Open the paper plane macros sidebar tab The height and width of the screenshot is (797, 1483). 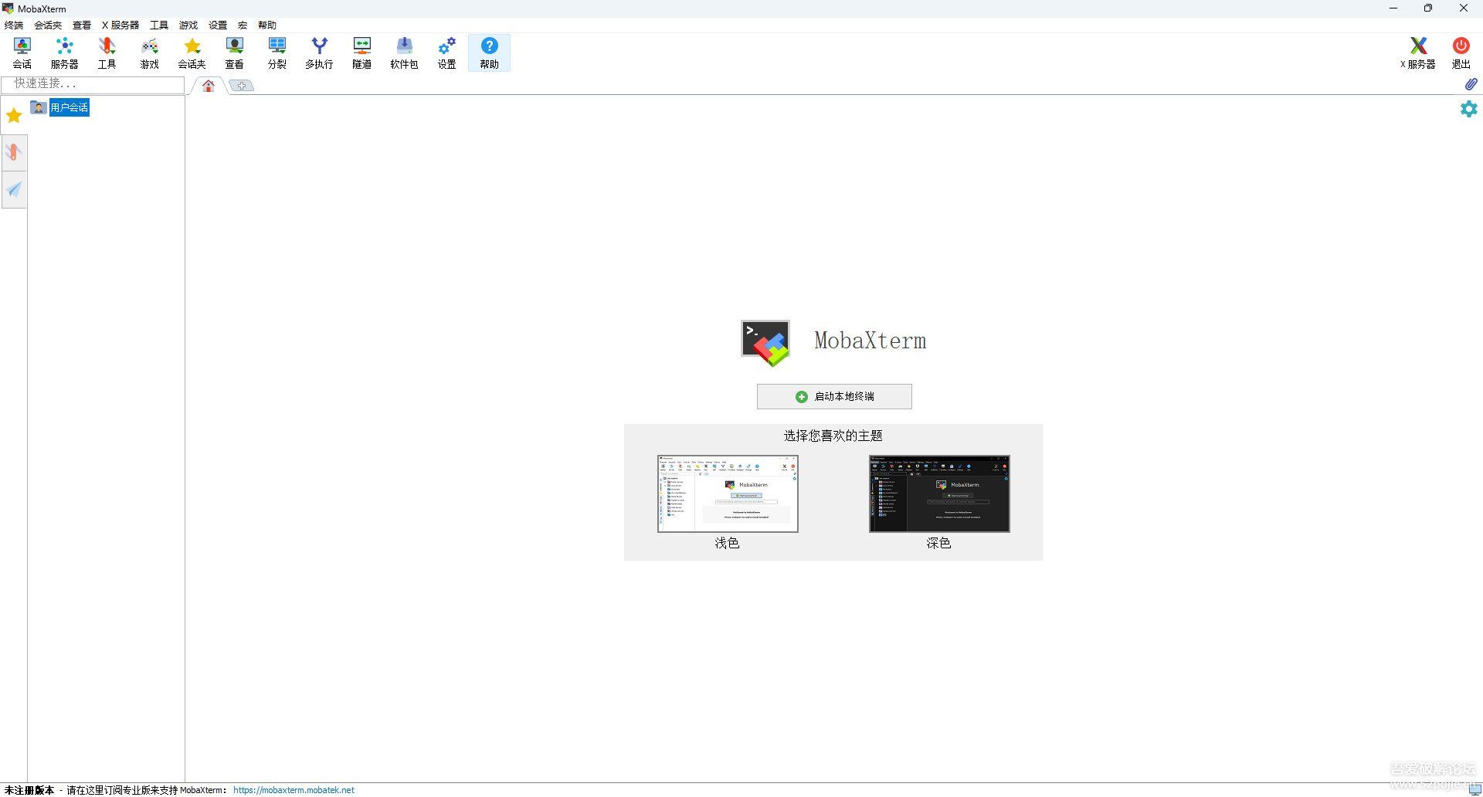click(x=14, y=189)
